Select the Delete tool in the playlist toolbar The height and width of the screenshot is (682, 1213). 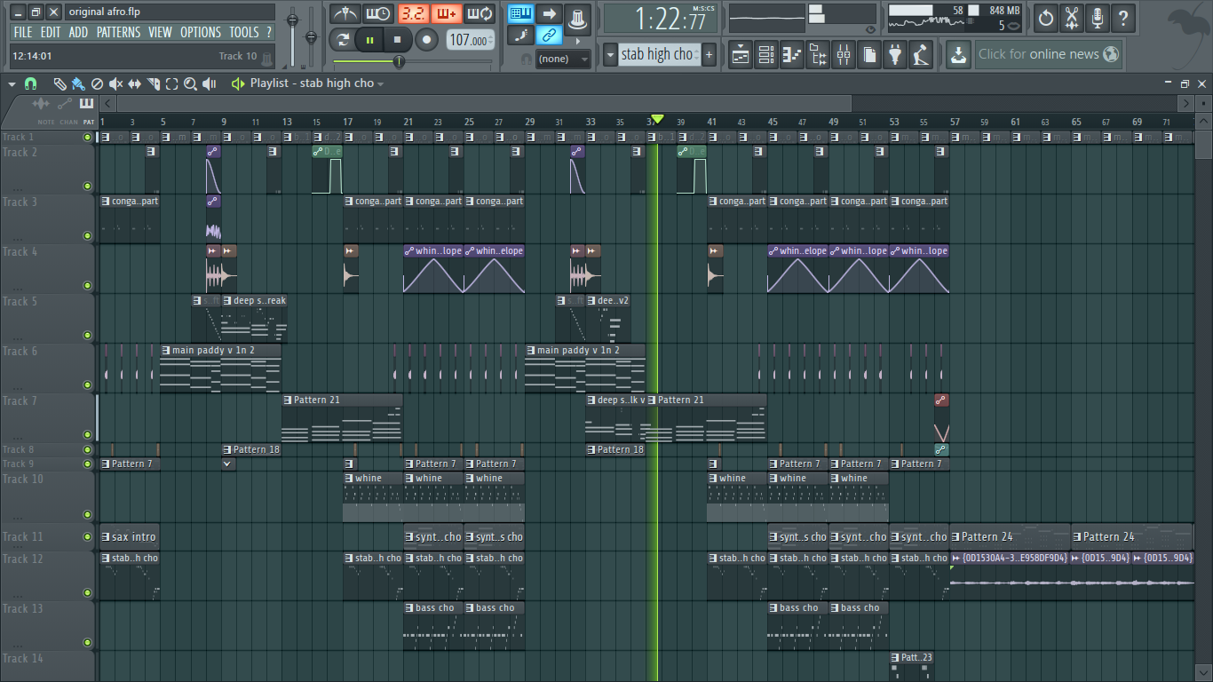tap(98, 83)
